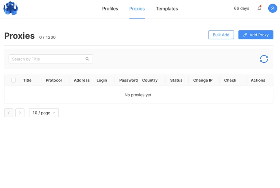Click the No proxies yet message
Screen dimensions: 280x188
pyautogui.click(x=138, y=95)
